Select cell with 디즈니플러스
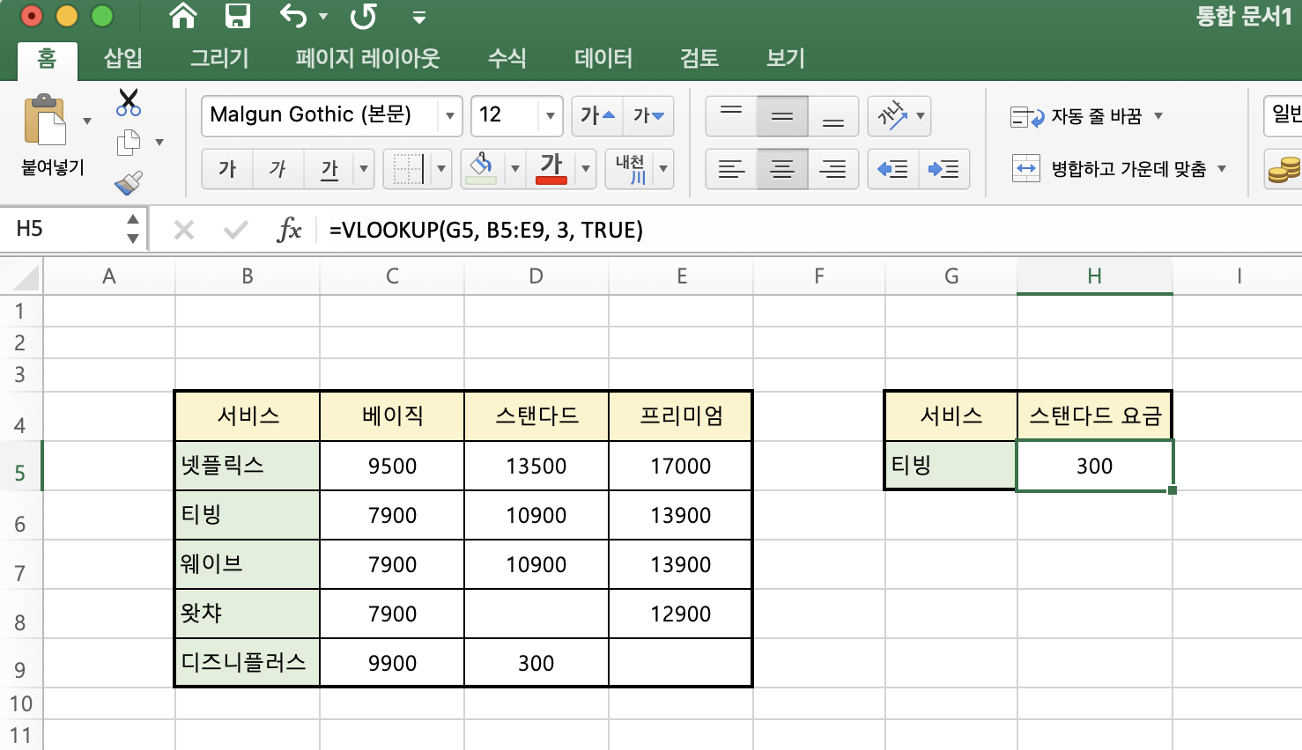The width and height of the screenshot is (1302, 750). (x=248, y=663)
